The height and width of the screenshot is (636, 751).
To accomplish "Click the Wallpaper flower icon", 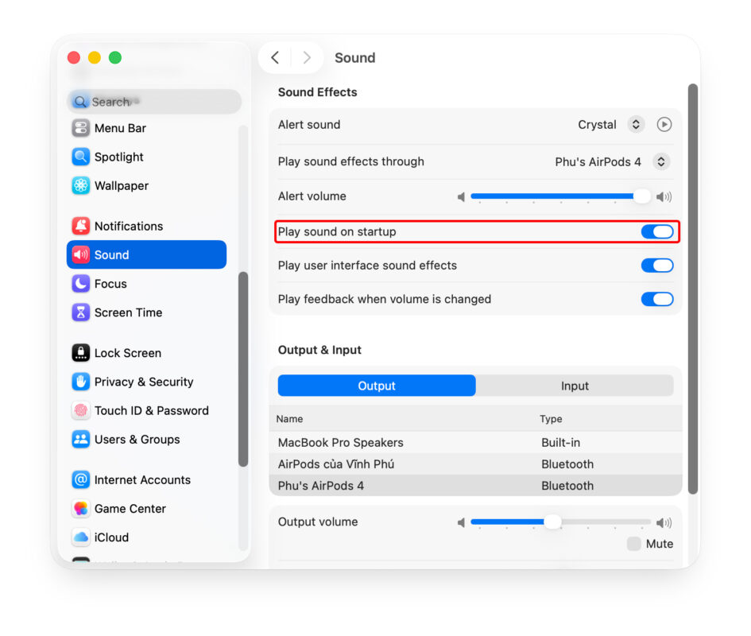I will 80,185.
